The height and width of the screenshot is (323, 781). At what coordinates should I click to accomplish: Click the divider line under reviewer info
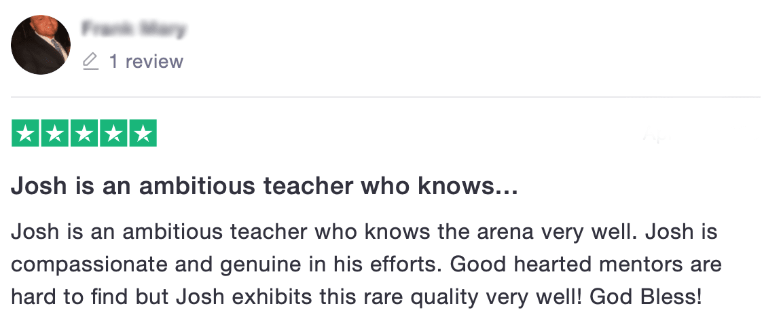(386, 97)
